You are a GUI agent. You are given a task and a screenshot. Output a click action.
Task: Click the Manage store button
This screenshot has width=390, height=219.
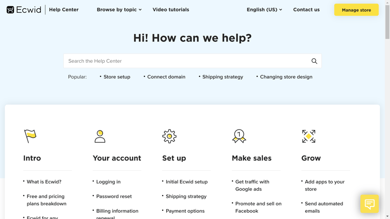click(x=356, y=10)
